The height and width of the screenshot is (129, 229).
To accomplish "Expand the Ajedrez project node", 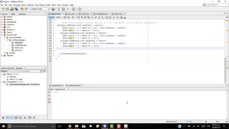I will (2, 17).
